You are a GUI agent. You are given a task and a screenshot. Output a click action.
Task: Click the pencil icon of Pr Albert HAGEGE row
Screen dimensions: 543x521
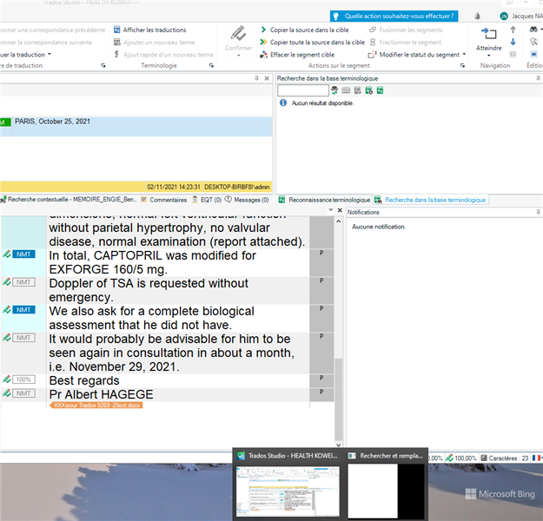pyautogui.click(x=7, y=393)
